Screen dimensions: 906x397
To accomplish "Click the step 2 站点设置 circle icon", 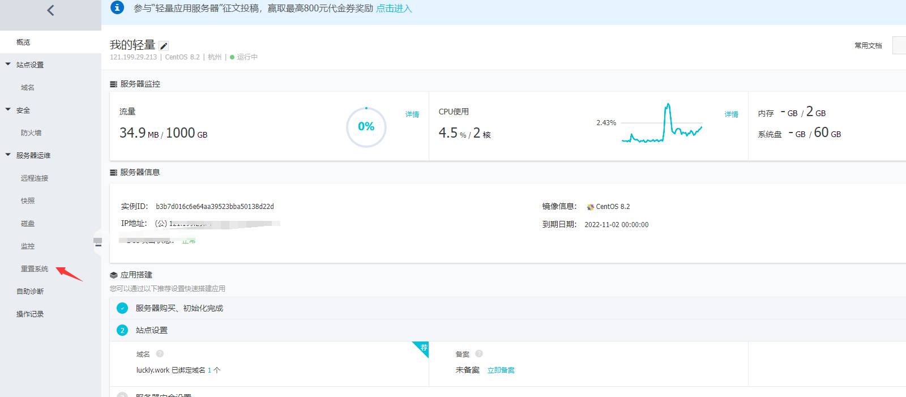I will (122, 330).
